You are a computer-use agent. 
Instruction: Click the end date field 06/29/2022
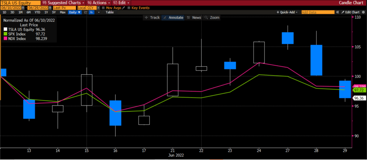pyautogui.click(x=38, y=8)
